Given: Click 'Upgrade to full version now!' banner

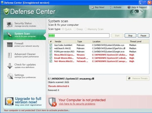Looking at the screenshot, I should coord(23,101).
